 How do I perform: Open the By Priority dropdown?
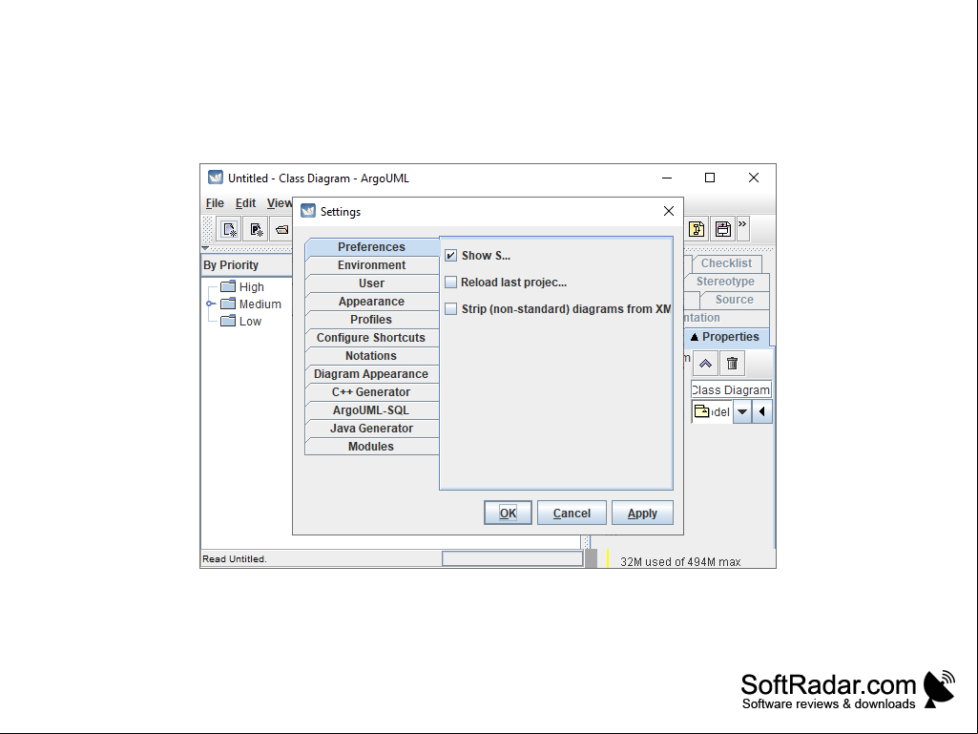(247, 265)
